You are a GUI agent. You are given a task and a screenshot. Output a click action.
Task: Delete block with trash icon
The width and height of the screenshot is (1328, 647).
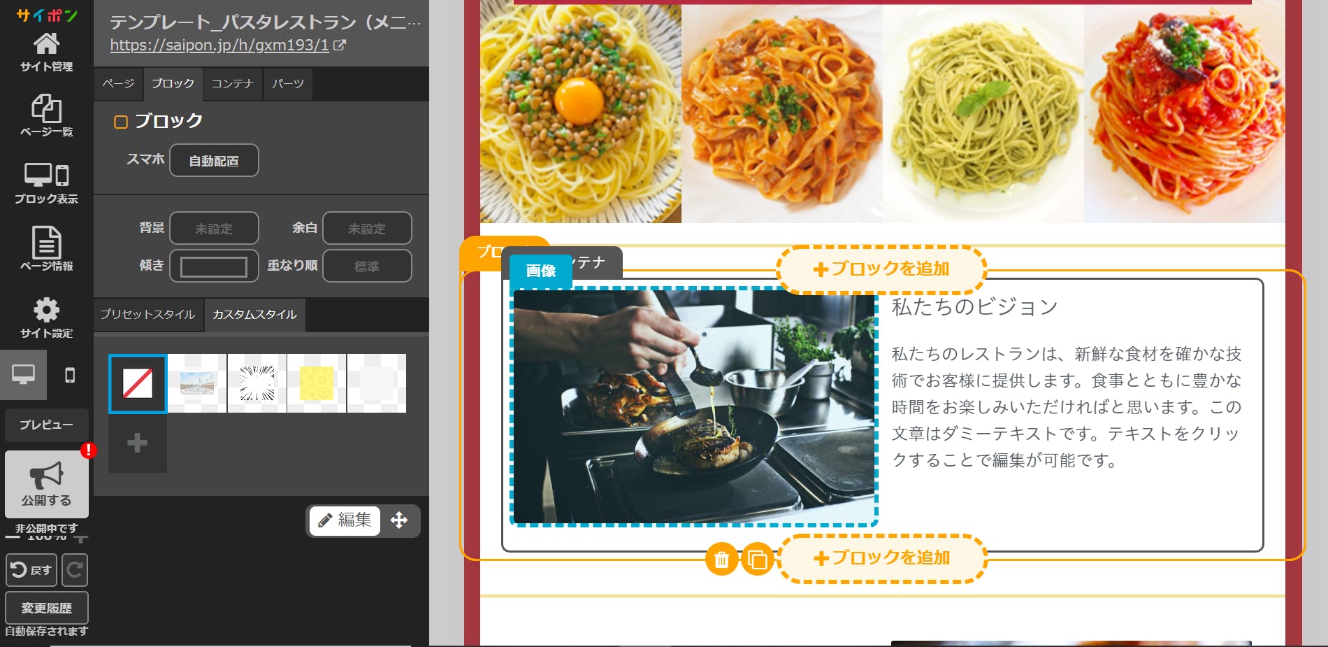[x=721, y=560]
